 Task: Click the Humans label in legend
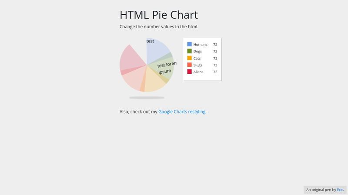201,44
